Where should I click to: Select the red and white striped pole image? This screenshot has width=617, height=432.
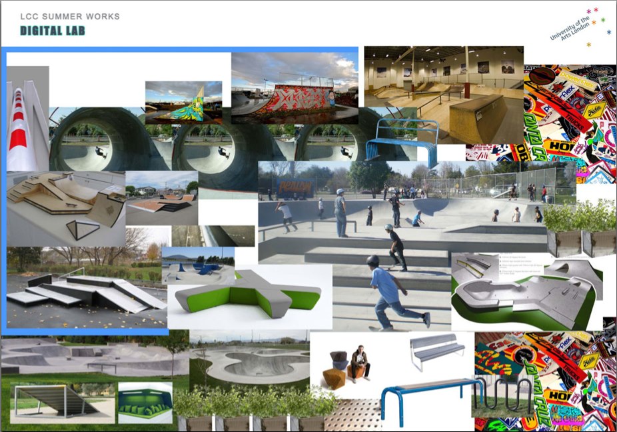pyautogui.click(x=27, y=119)
